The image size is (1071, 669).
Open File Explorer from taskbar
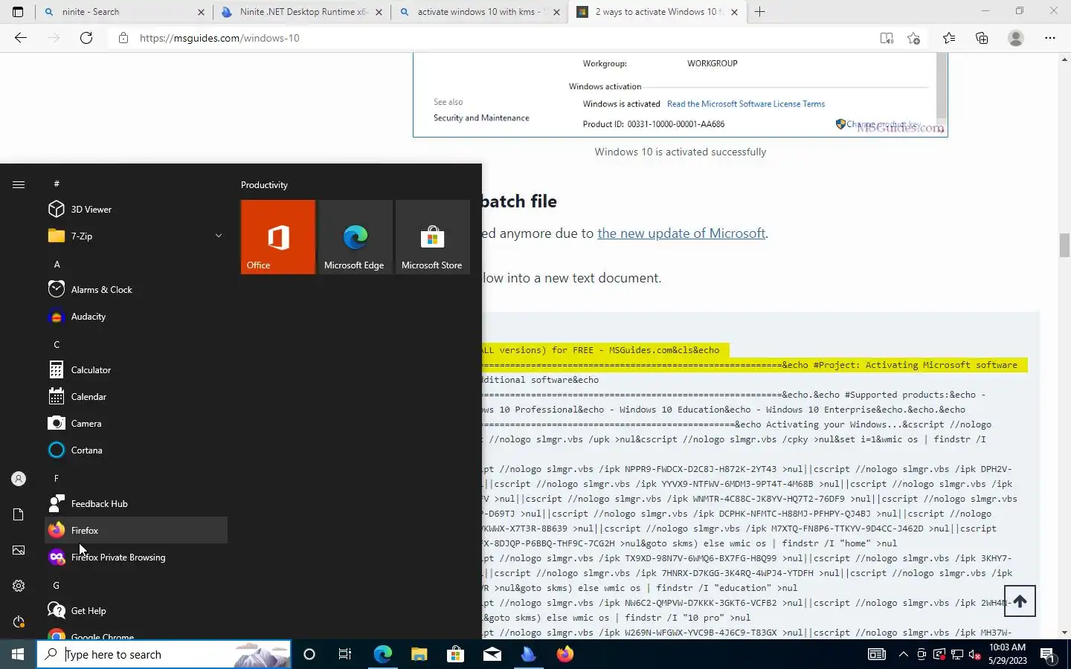(x=419, y=654)
